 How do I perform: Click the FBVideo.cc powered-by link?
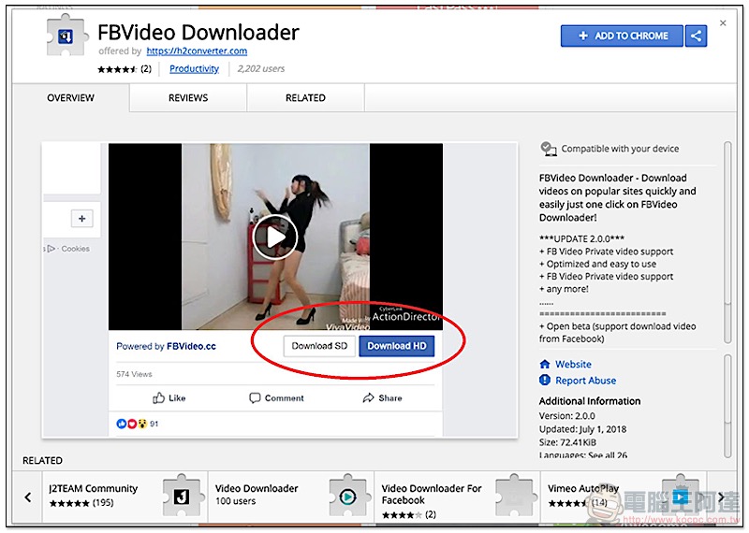pos(191,346)
